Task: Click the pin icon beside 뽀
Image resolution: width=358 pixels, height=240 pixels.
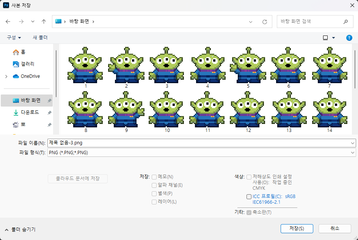Action: [x=49, y=125]
